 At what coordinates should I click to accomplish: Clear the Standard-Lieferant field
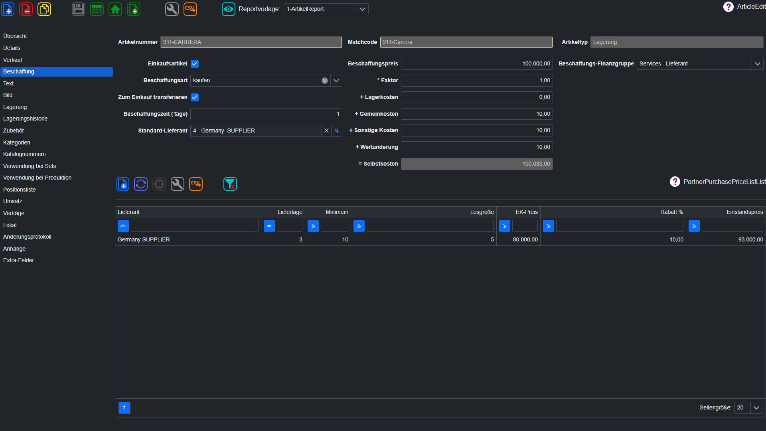326,131
